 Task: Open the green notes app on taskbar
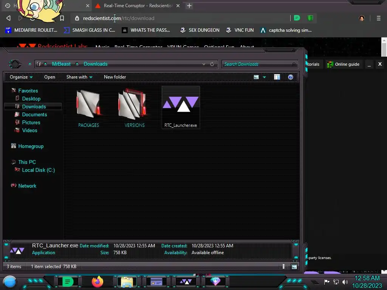coord(68,282)
